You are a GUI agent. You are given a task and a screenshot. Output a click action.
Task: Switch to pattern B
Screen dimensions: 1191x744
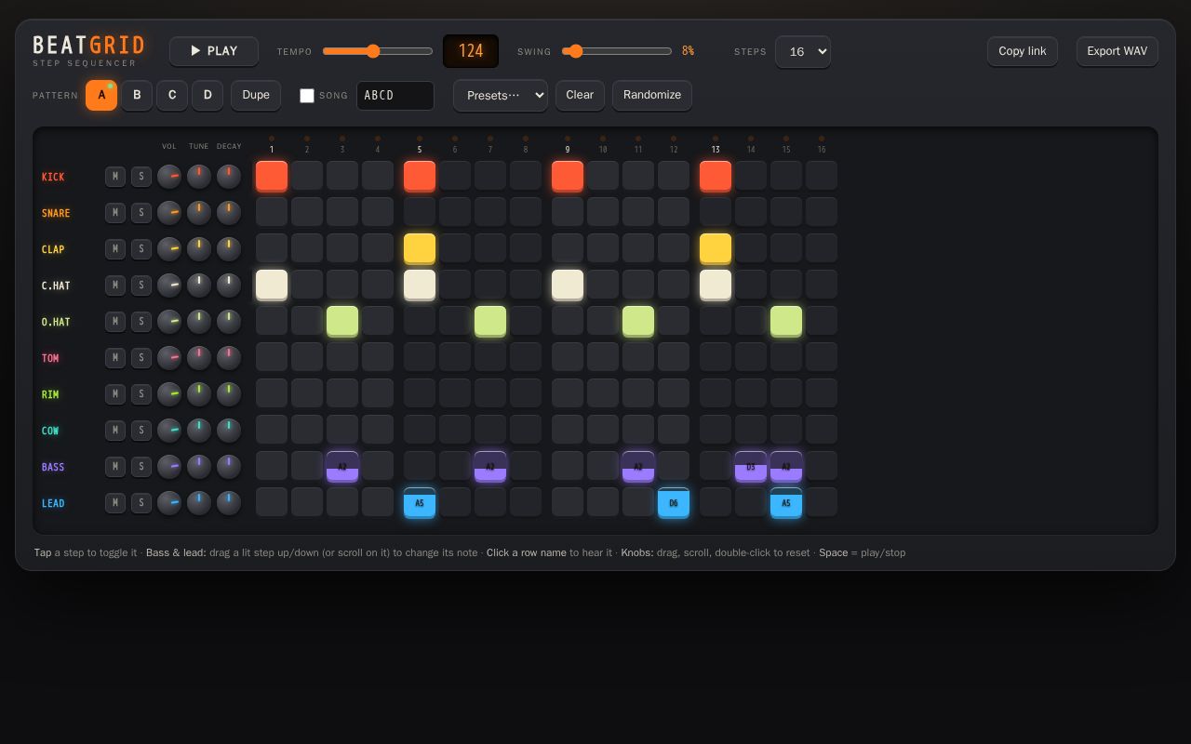(x=137, y=95)
